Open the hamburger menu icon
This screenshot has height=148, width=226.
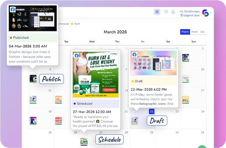tap(157, 12)
